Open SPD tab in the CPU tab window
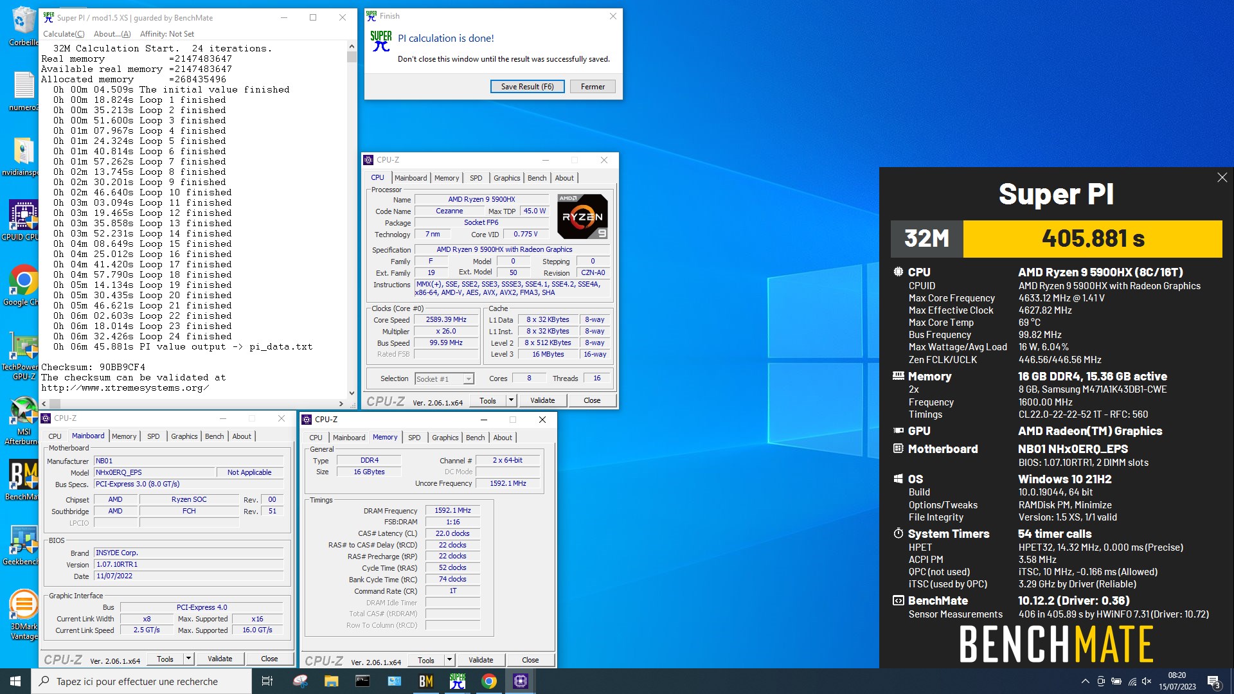The image size is (1234, 694). [x=476, y=178]
